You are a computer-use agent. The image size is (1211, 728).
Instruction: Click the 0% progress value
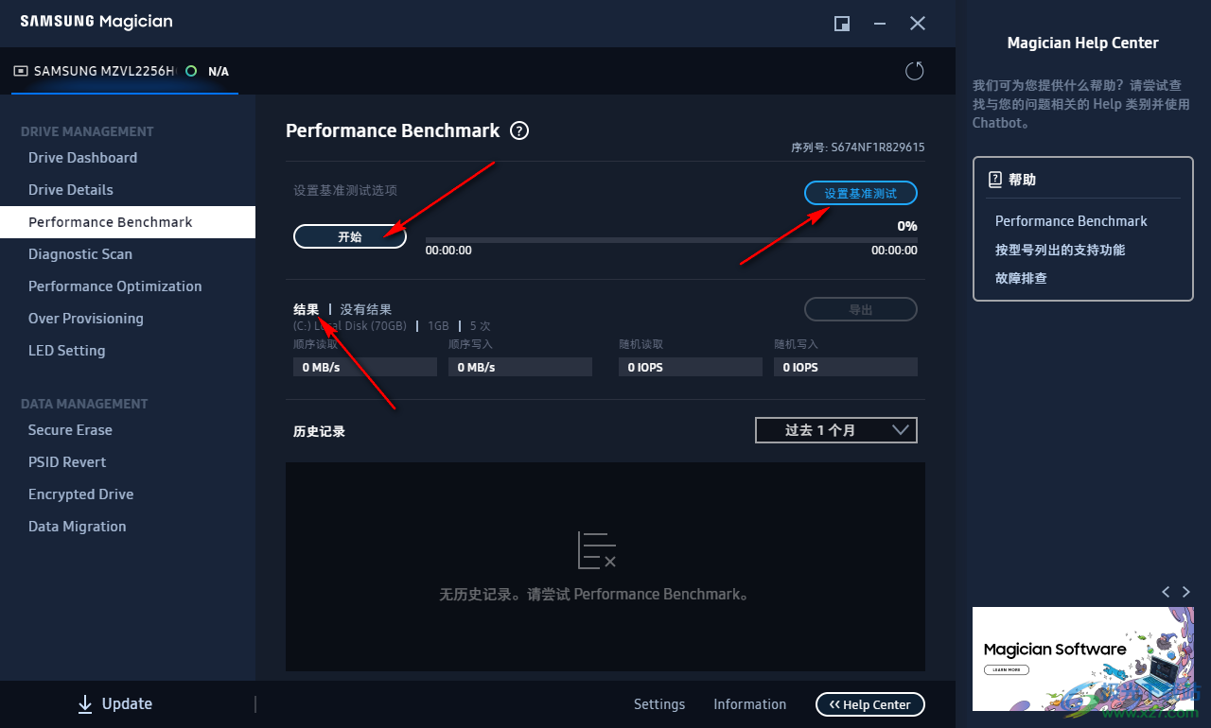tap(907, 226)
